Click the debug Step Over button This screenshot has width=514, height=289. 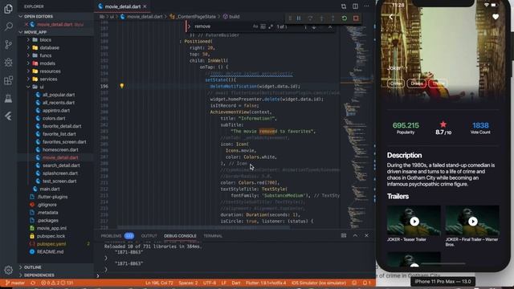click(x=310, y=18)
